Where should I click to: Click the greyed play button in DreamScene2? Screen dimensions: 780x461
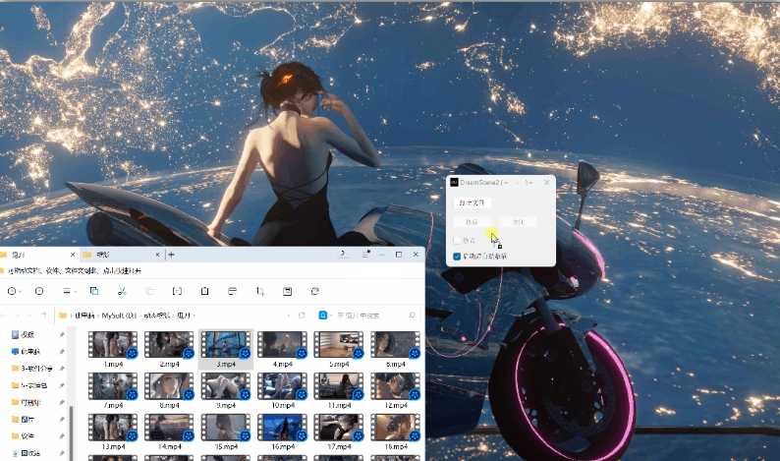pos(473,221)
